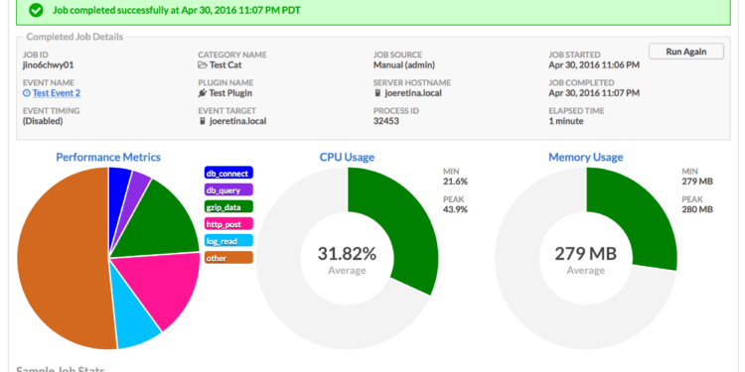The width and height of the screenshot is (745, 372).
Task: Click the Completed Job Details heading
Action: [x=74, y=37]
